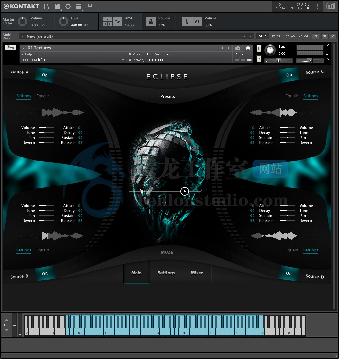Open Source C Equaliz tab
339x359 pixels.
point(292,96)
